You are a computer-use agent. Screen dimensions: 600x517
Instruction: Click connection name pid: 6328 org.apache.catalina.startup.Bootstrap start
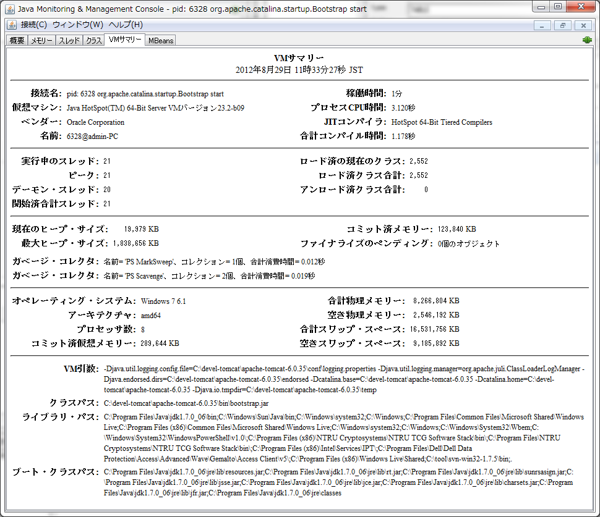click(145, 94)
